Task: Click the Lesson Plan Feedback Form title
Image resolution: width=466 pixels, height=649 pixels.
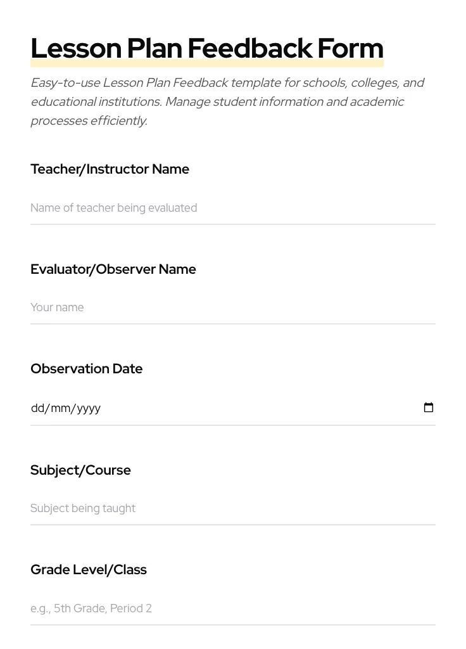Action: (x=207, y=48)
